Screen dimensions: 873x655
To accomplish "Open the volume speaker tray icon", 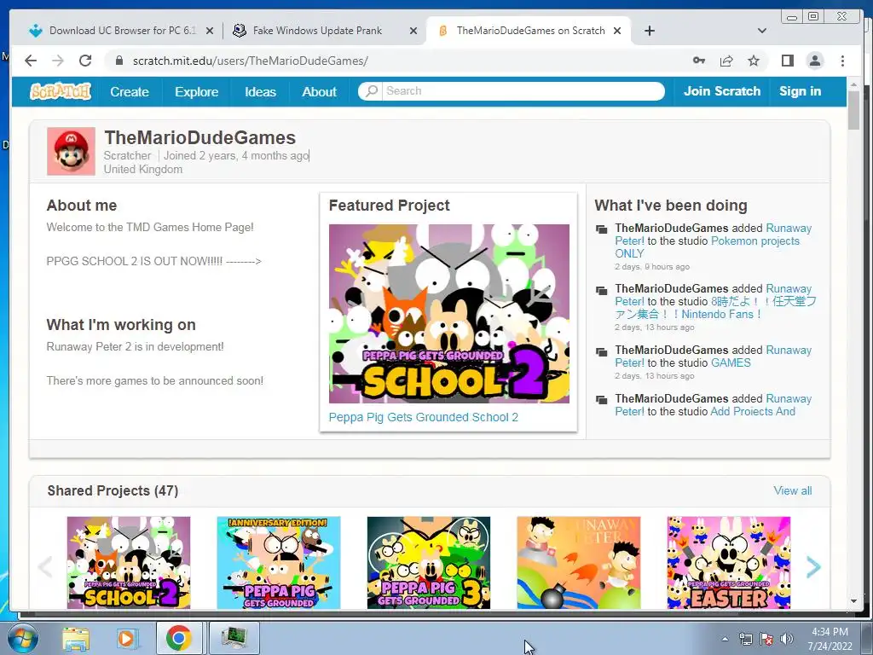I will click(x=787, y=639).
